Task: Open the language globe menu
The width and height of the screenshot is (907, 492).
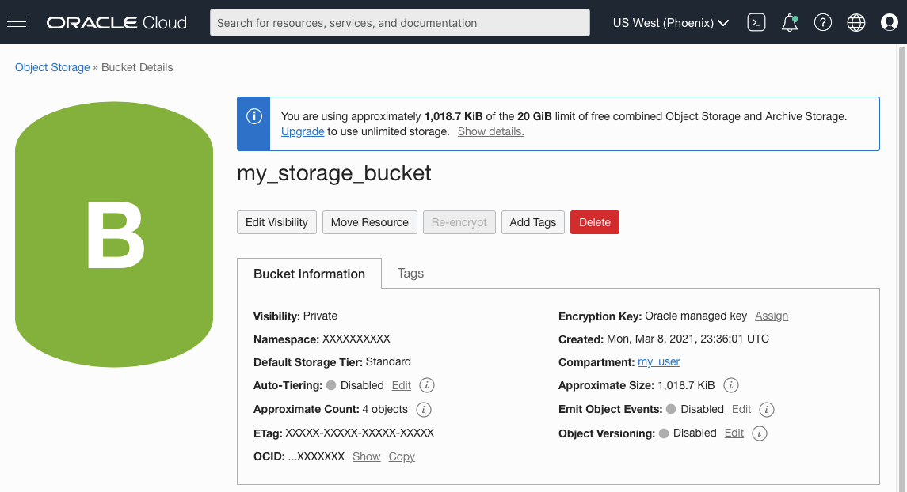Action: tap(856, 23)
